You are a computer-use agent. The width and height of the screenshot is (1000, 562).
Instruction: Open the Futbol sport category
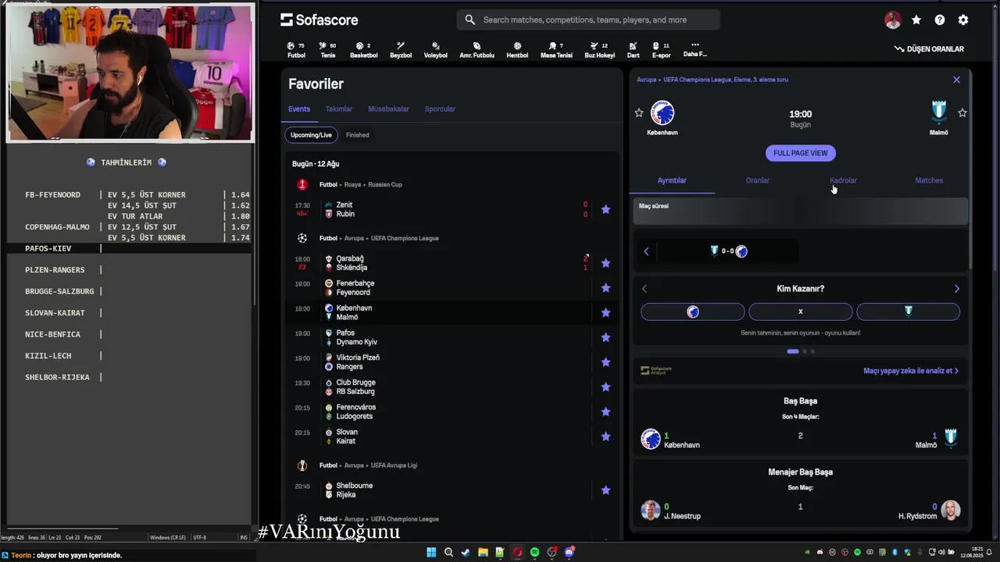(x=296, y=50)
